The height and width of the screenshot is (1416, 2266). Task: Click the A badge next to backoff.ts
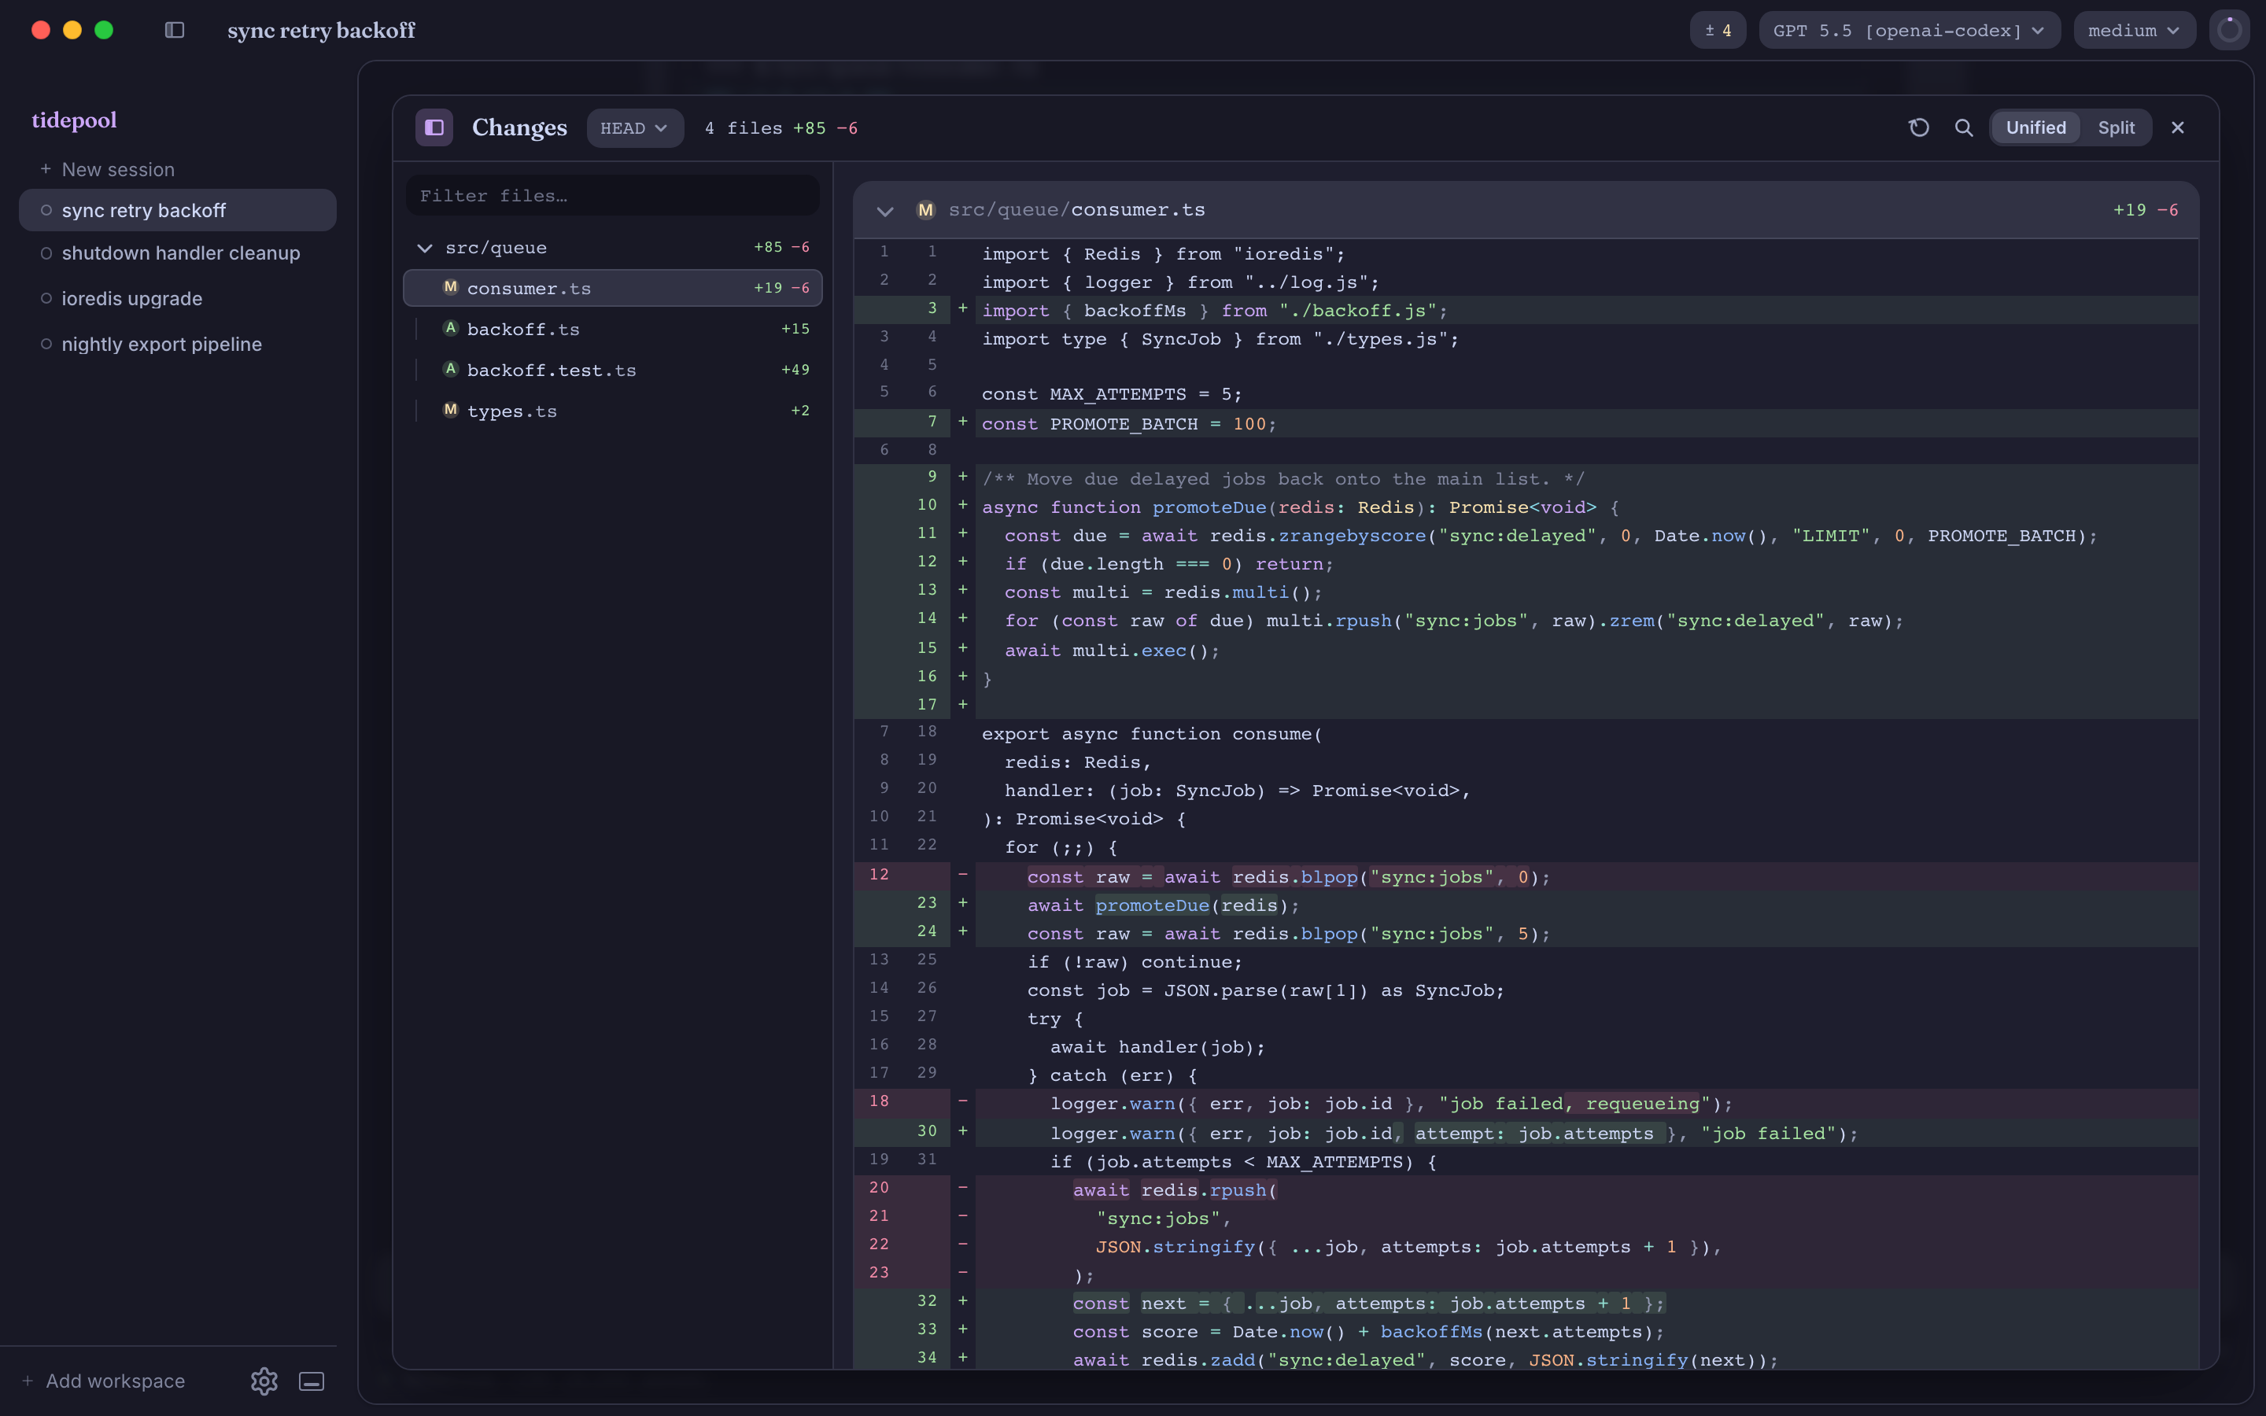[x=450, y=328]
